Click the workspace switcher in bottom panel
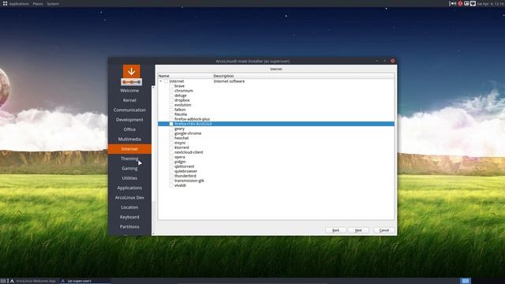The width and height of the screenshot is (505, 284). tap(466, 281)
